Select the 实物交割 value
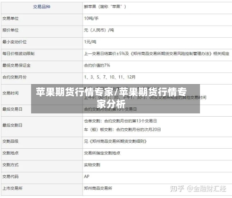The height and width of the screenshot is (198, 232). 92,165
